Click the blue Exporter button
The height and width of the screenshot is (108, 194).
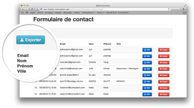31,40
